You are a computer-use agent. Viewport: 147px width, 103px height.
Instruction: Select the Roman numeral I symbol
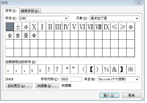click(42, 27)
